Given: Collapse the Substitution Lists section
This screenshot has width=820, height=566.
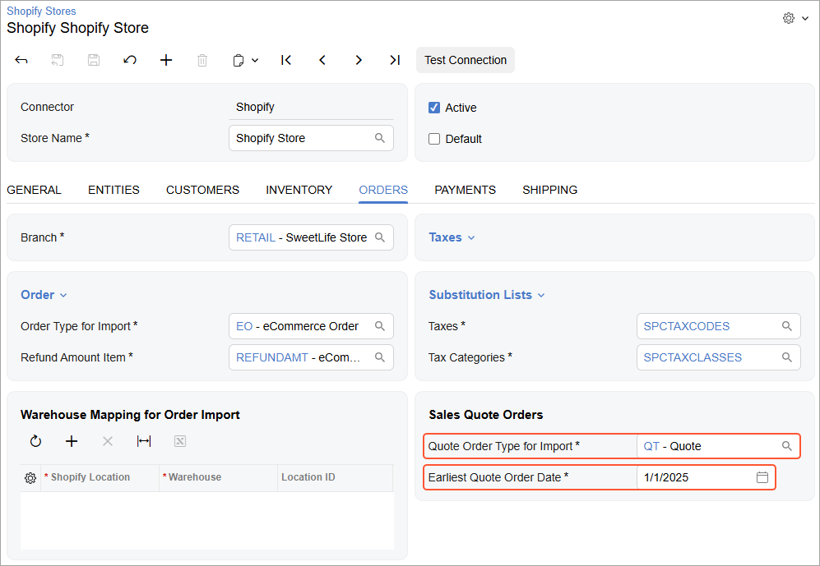Looking at the screenshot, I should (486, 295).
